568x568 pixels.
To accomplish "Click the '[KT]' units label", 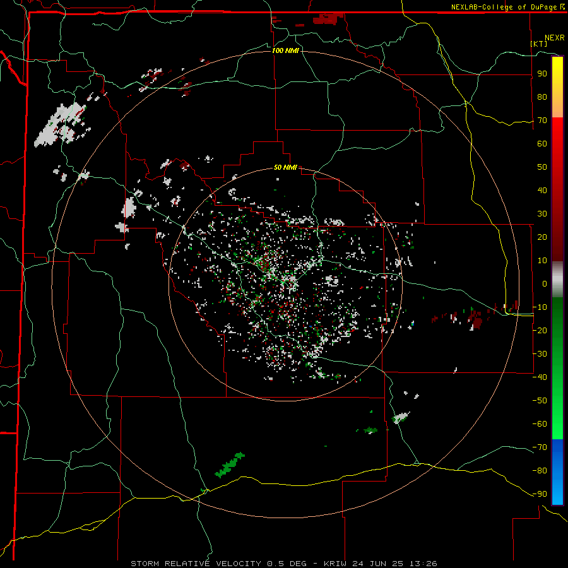I will click(539, 44).
